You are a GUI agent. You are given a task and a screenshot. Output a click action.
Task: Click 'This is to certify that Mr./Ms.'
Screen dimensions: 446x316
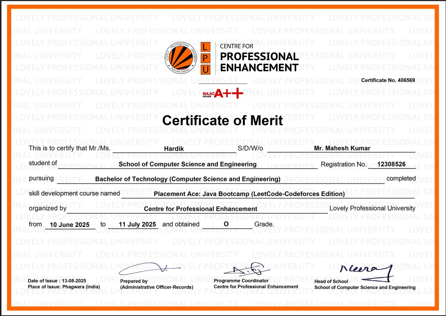tap(69, 148)
